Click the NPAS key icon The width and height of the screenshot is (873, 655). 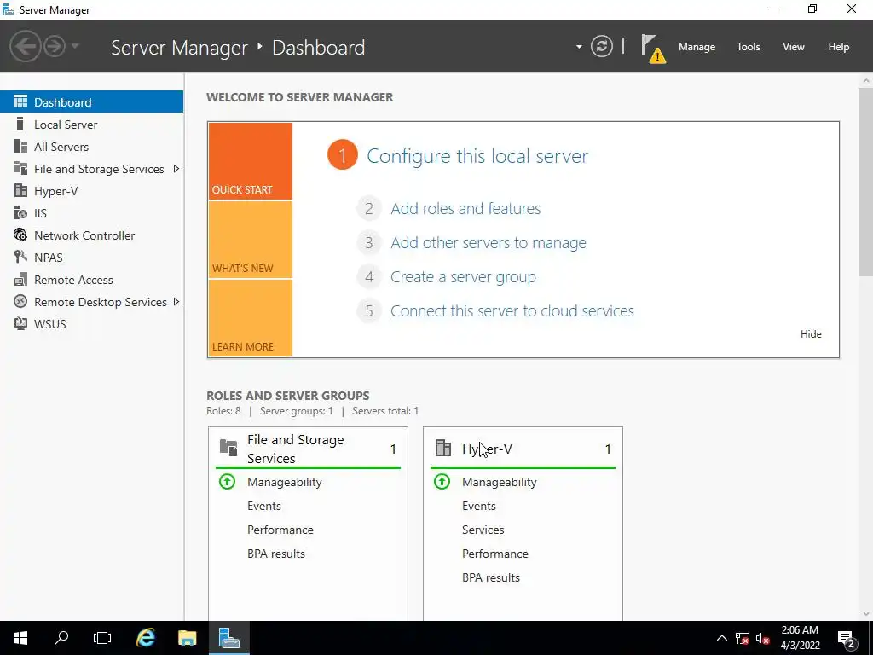pyautogui.click(x=20, y=257)
